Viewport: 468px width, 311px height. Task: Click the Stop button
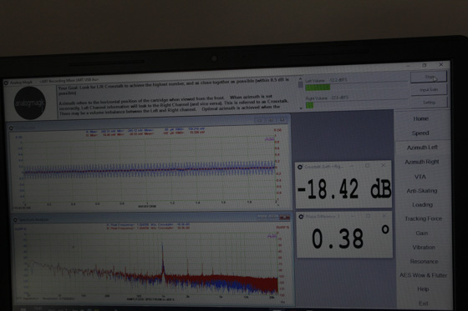(429, 77)
